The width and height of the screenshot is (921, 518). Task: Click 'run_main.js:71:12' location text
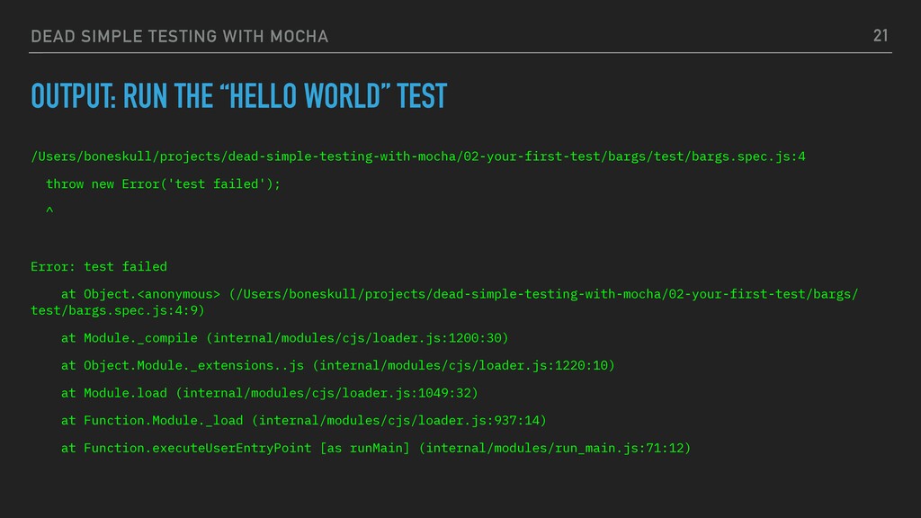coord(620,448)
